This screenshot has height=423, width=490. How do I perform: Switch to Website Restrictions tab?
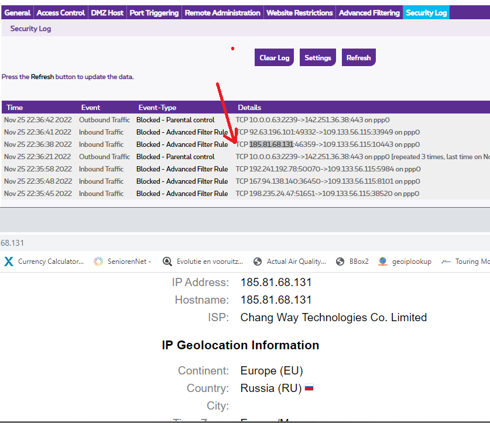pyautogui.click(x=300, y=13)
